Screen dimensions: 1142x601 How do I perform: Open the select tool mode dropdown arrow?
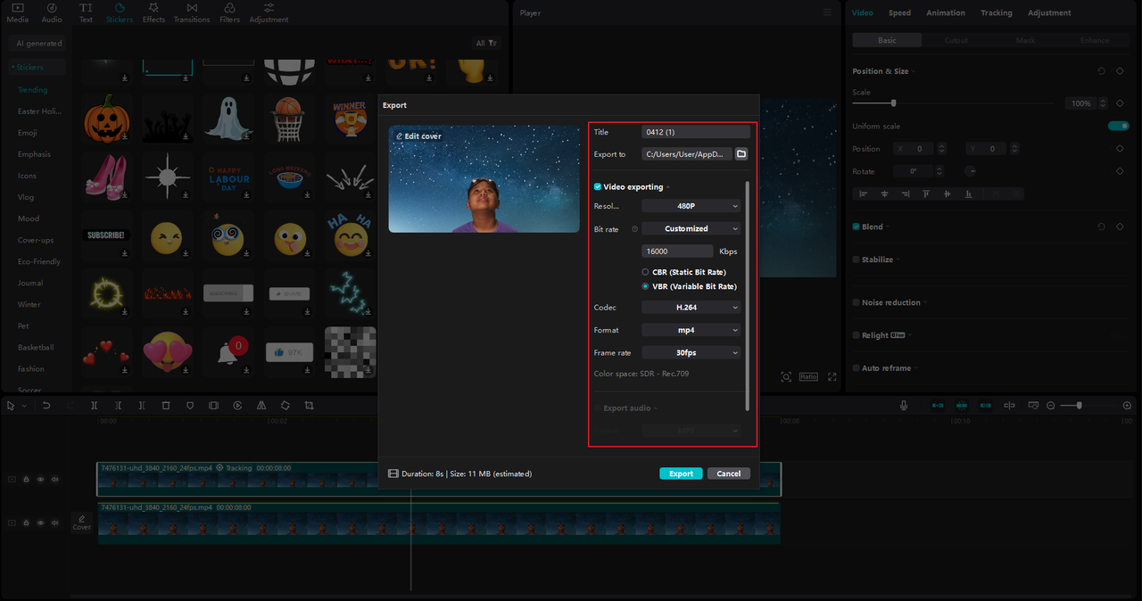[23, 406]
